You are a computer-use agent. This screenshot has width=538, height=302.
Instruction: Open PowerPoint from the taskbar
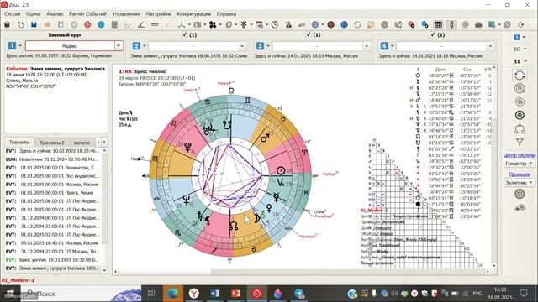(x=235, y=294)
